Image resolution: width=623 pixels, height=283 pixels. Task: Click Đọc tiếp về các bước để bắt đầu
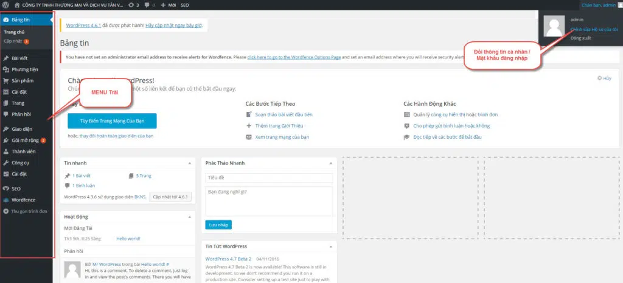pos(447,137)
